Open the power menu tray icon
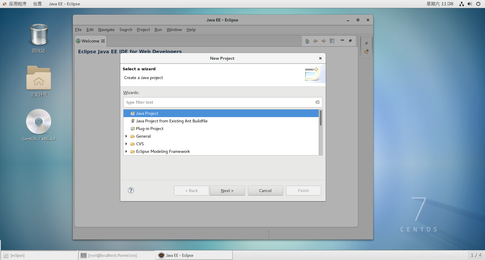The image size is (485, 260). tap(478, 4)
